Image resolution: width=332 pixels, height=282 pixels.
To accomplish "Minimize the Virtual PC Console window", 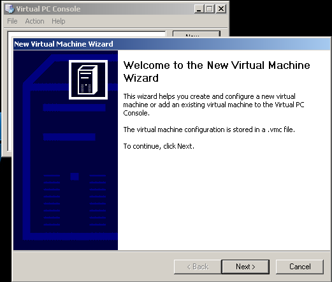I will pyautogui.click(x=199, y=9).
